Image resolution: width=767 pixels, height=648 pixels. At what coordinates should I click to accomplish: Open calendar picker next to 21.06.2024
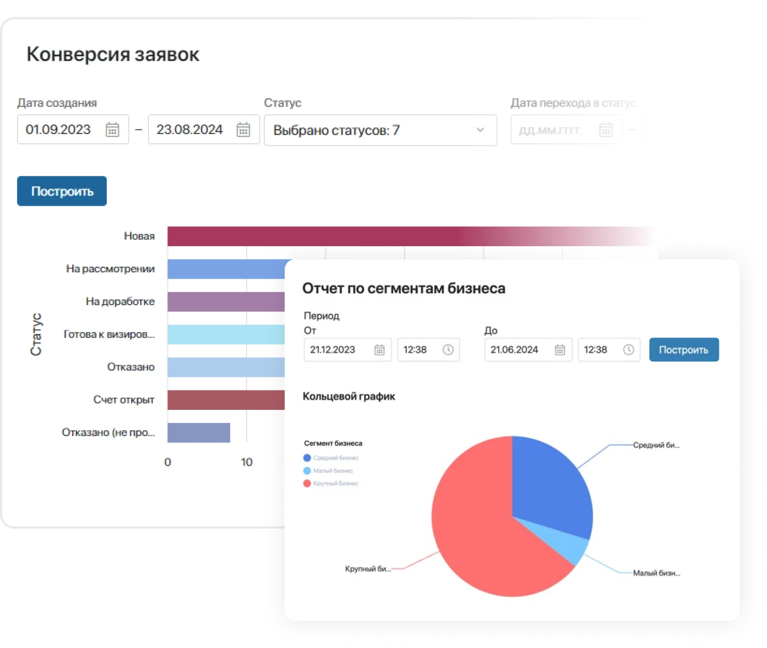559,350
